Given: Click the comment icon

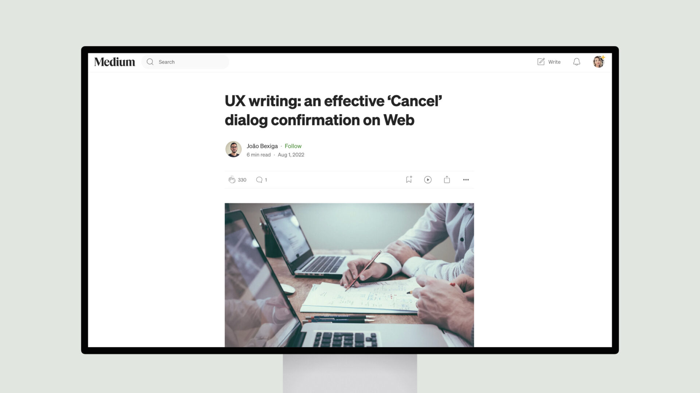Looking at the screenshot, I should point(260,179).
